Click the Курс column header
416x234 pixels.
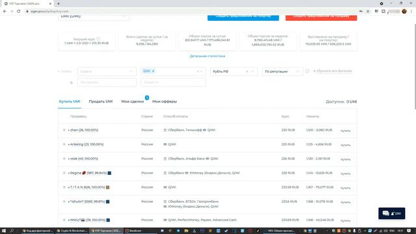[285, 116]
